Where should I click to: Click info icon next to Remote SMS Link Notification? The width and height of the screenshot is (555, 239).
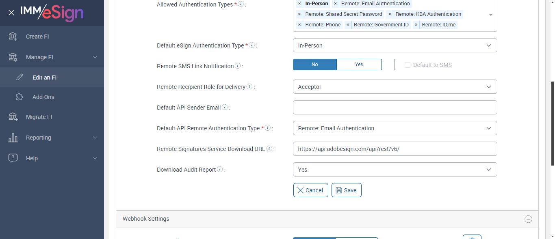(x=238, y=66)
